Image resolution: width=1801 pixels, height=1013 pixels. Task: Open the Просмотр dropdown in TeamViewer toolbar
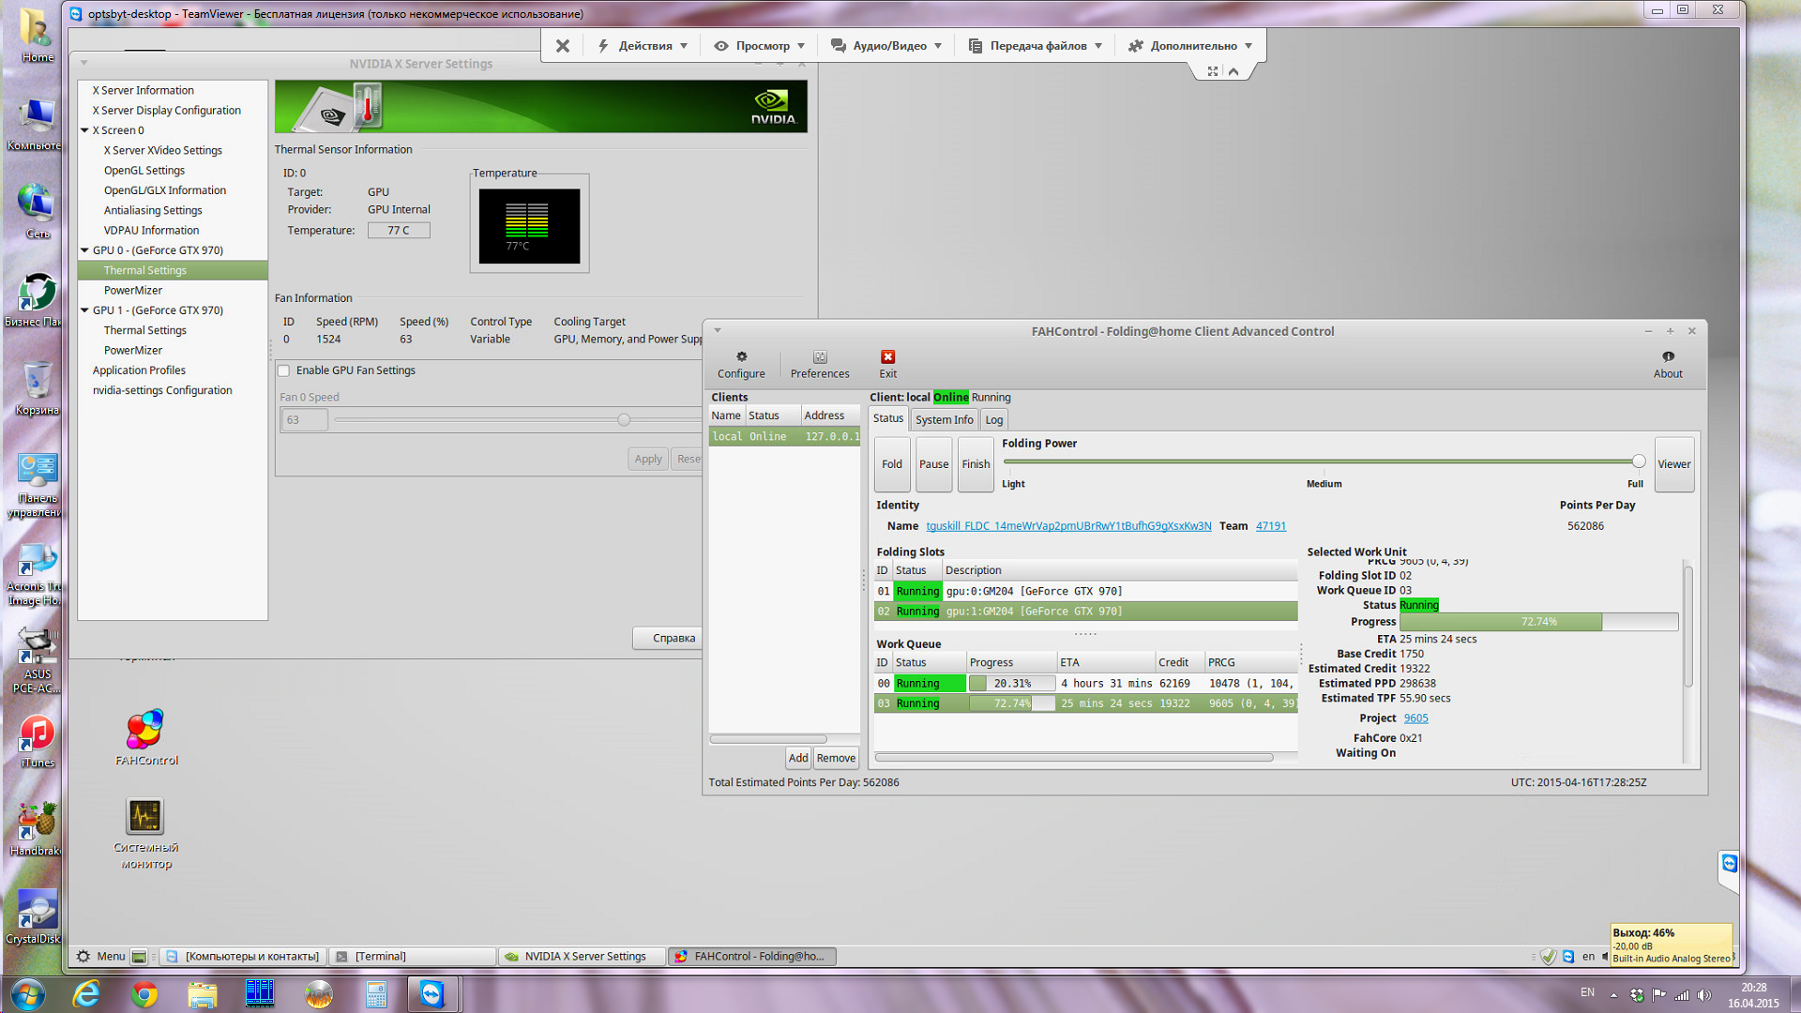761,46
